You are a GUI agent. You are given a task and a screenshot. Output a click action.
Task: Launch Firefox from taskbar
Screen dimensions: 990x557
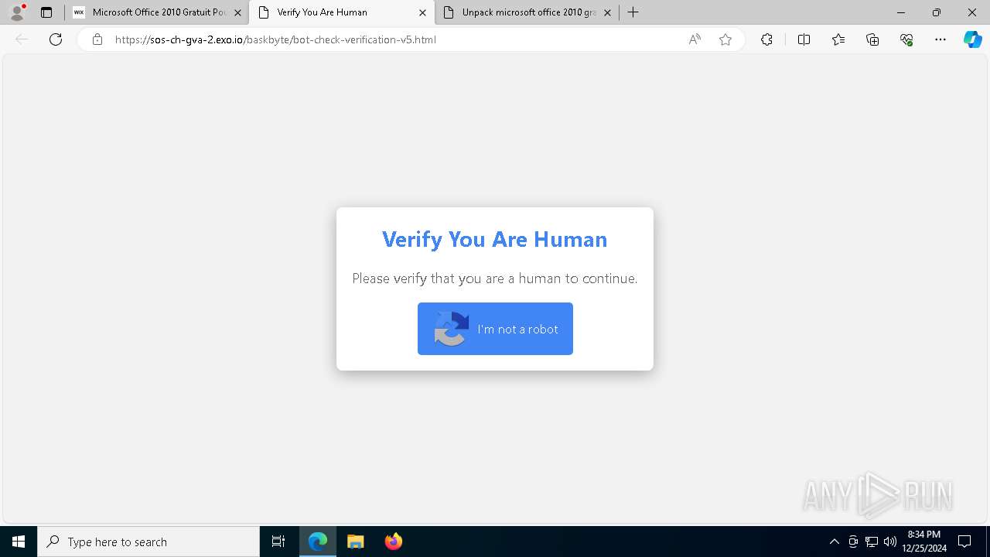pos(394,542)
